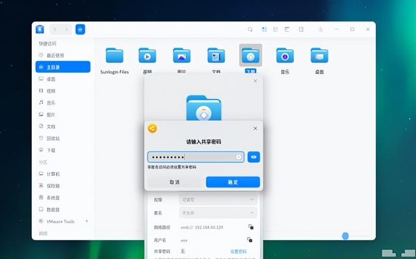Image resolution: width=416 pixels, height=259 pixels.
Task: Copy the 用户名 value
Action: click(250, 240)
